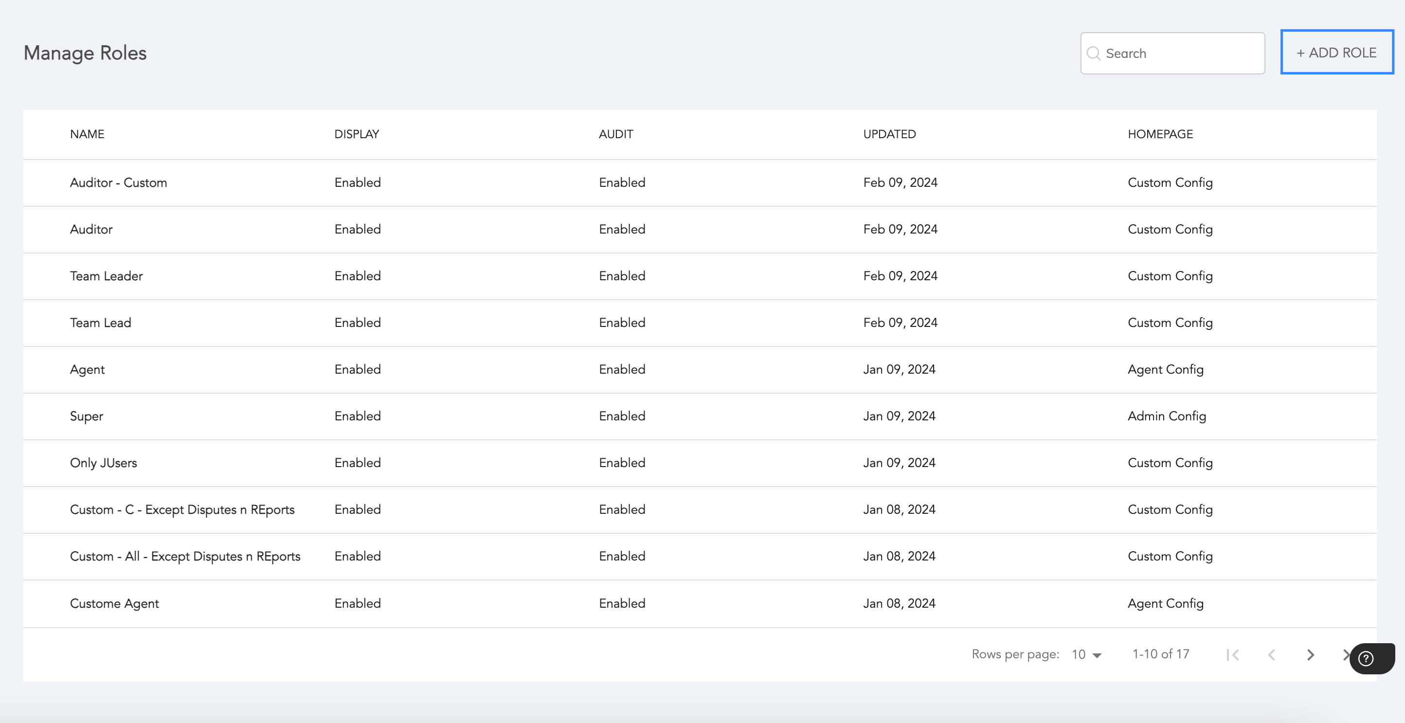
Task: Open rows per page dropdown
Action: pos(1086,655)
